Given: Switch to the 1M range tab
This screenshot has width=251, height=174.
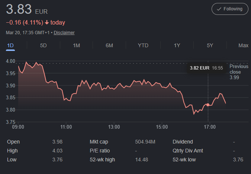Looking at the screenshot, I should coord(76,45).
